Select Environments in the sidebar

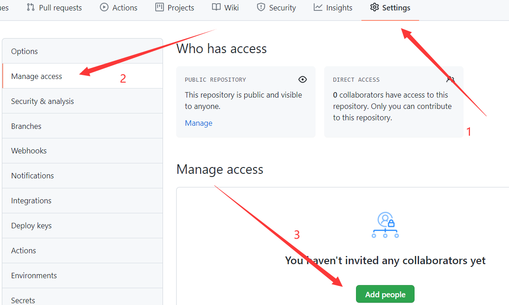[x=83, y=276]
